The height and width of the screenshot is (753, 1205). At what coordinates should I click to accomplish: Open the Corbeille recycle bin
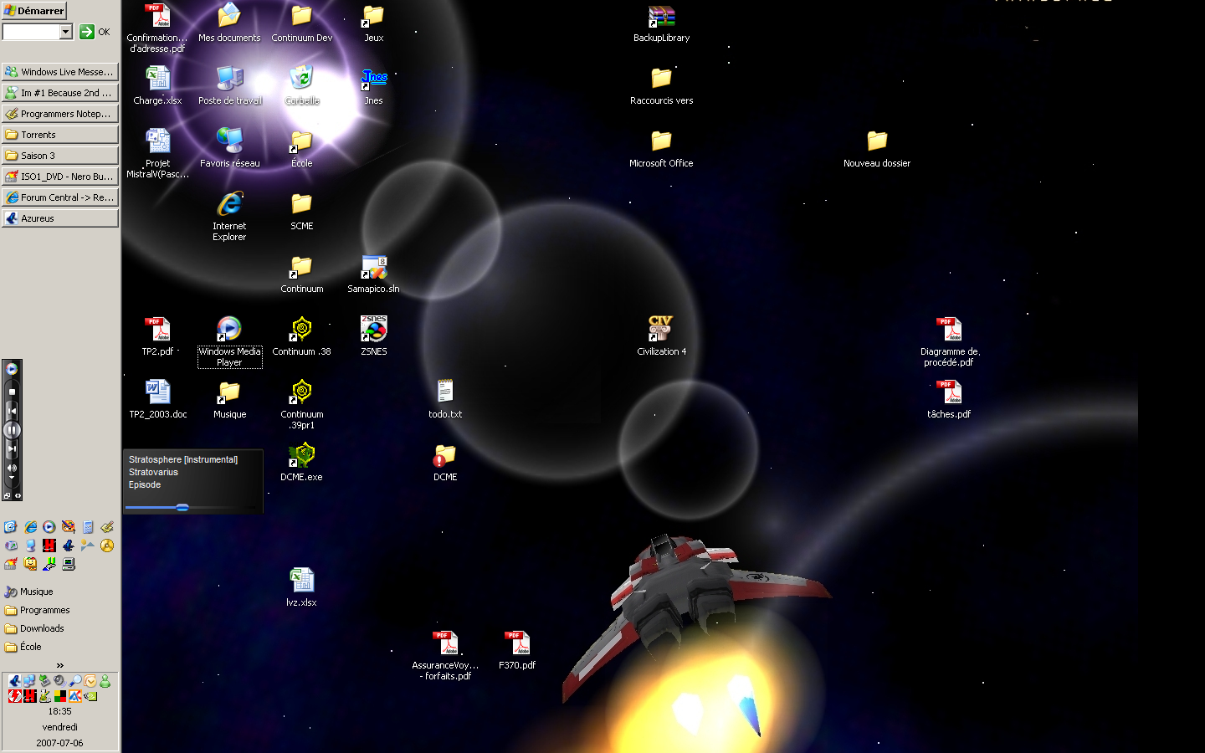click(x=301, y=85)
